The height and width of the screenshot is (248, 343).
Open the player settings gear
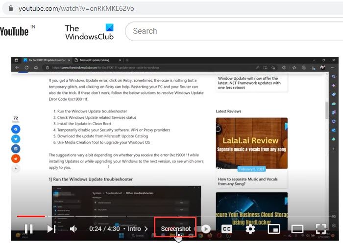pos(250,229)
